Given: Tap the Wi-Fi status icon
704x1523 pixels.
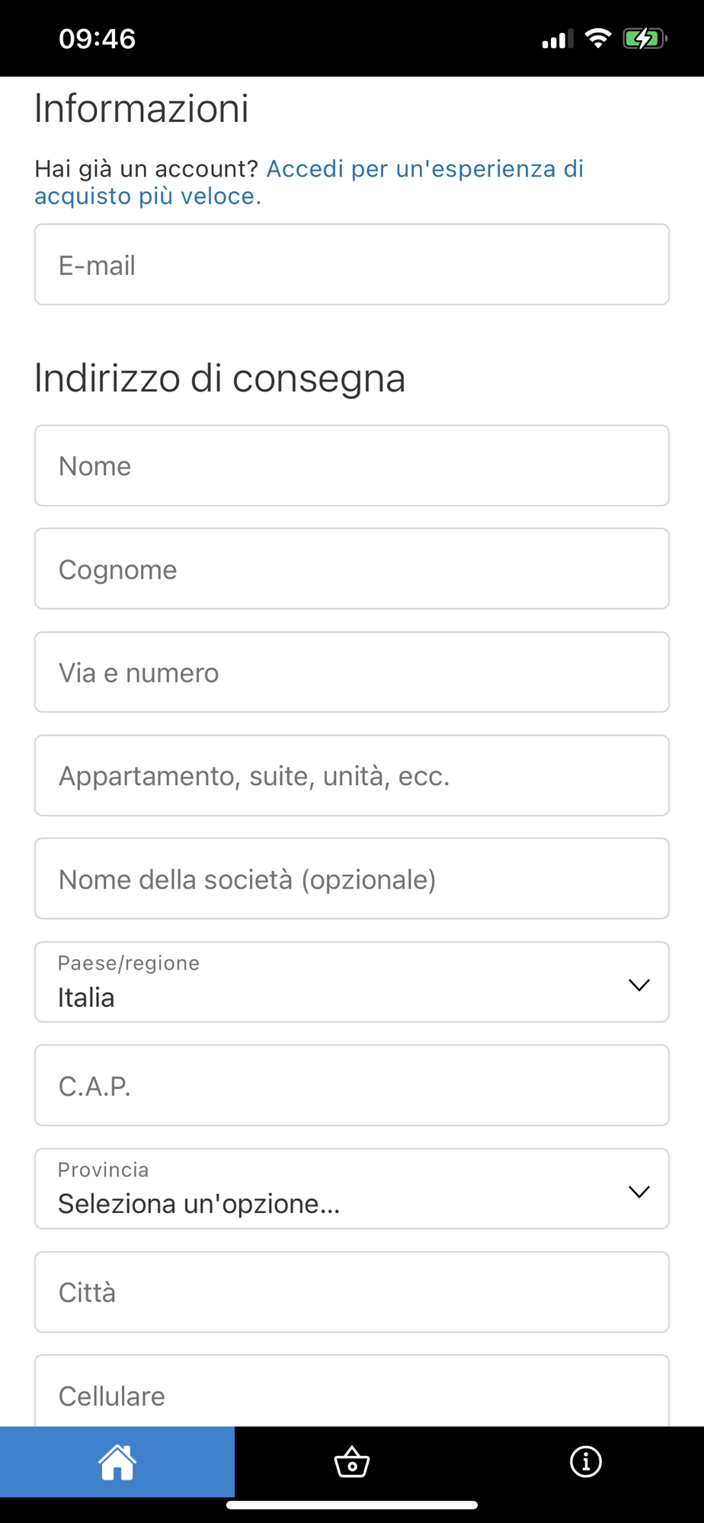Looking at the screenshot, I should point(598,39).
